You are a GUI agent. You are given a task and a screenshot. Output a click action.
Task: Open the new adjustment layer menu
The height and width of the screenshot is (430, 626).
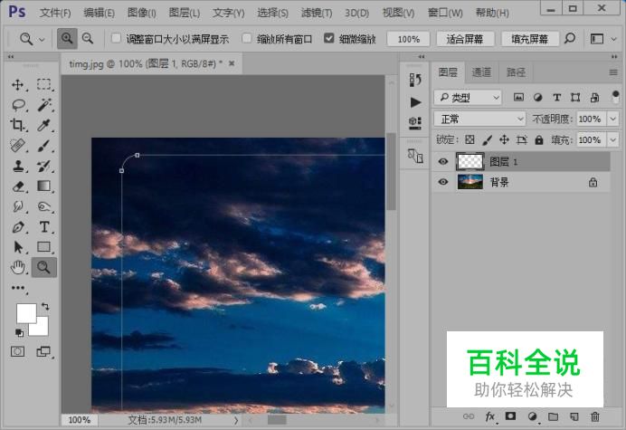point(532,416)
